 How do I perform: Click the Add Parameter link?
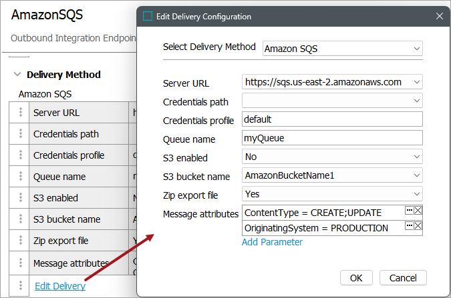(272, 242)
